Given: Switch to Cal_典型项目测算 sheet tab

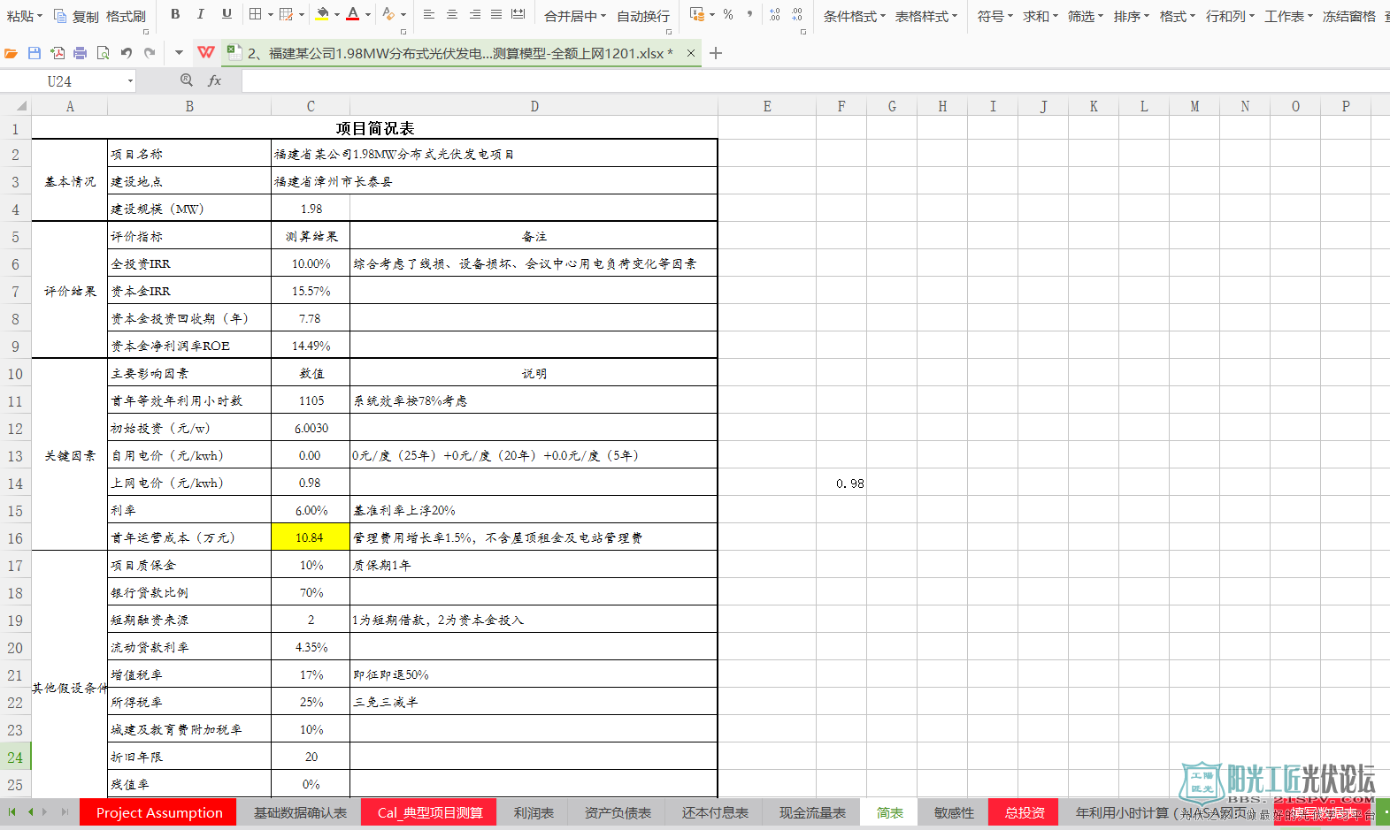Looking at the screenshot, I should [x=430, y=812].
